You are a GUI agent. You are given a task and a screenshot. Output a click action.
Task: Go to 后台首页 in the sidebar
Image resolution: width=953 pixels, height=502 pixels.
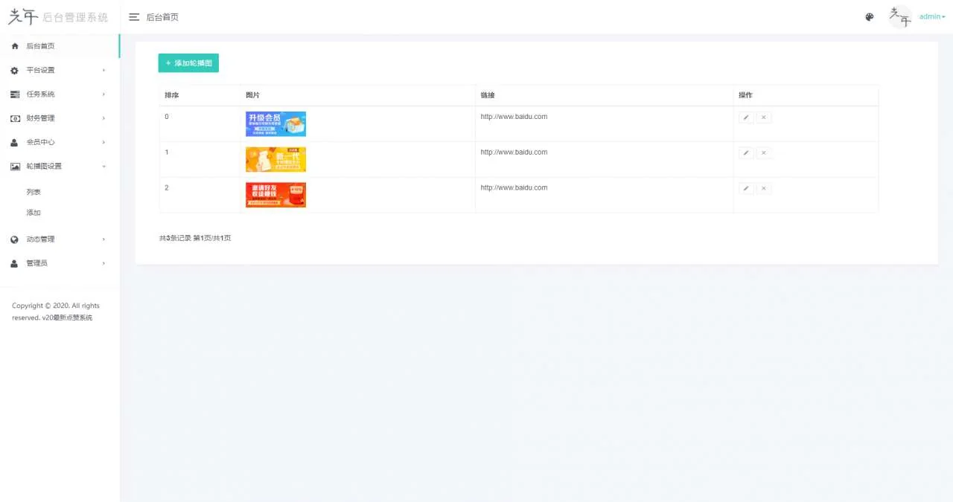pyautogui.click(x=40, y=46)
